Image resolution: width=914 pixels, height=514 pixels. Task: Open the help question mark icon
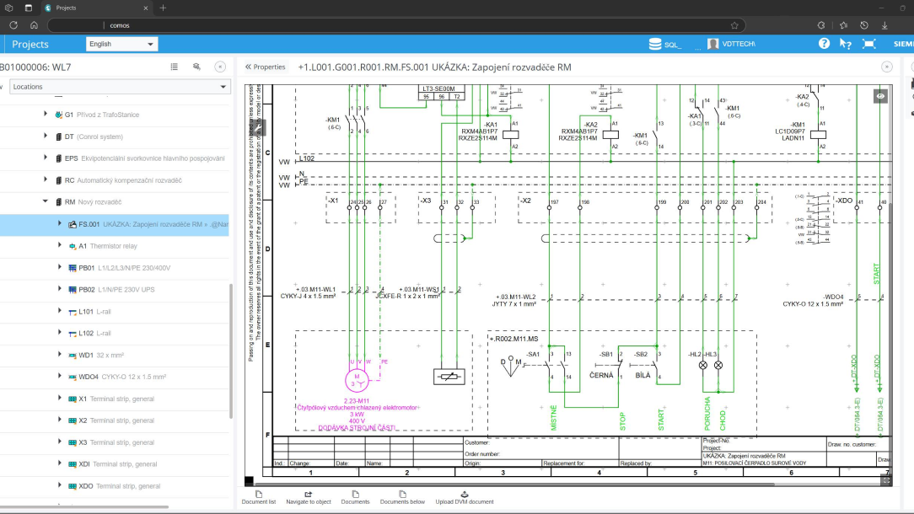tap(824, 44)
